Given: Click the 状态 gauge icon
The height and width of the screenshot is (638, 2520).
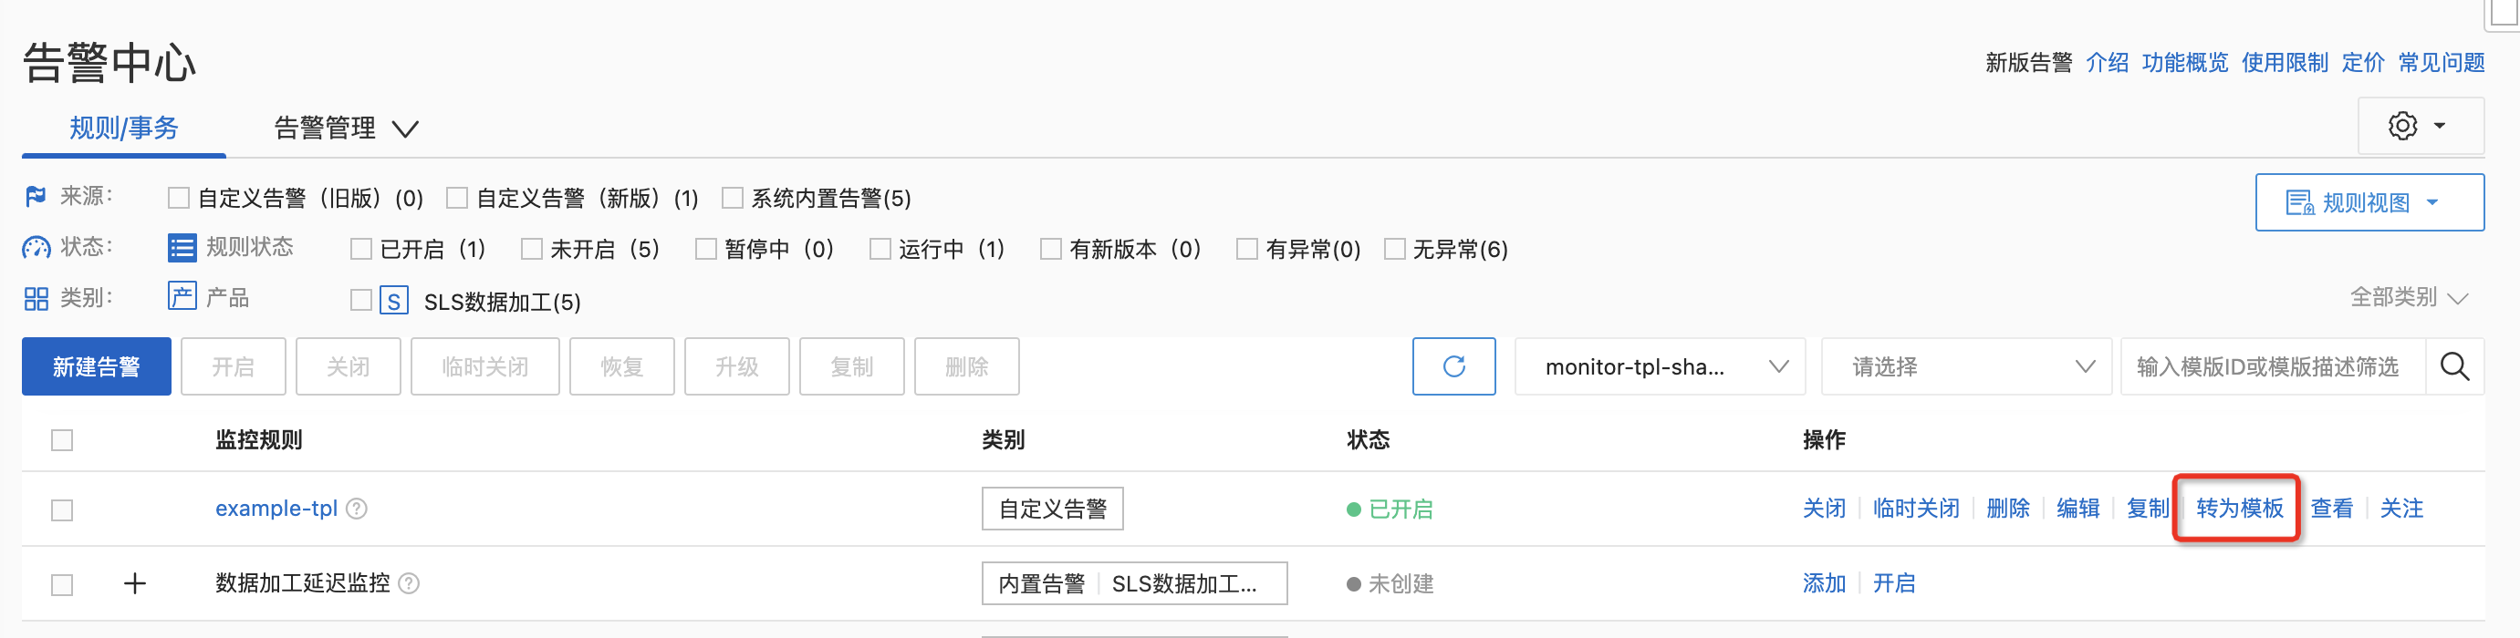Looking at the screenshot, I should [36, 247].
